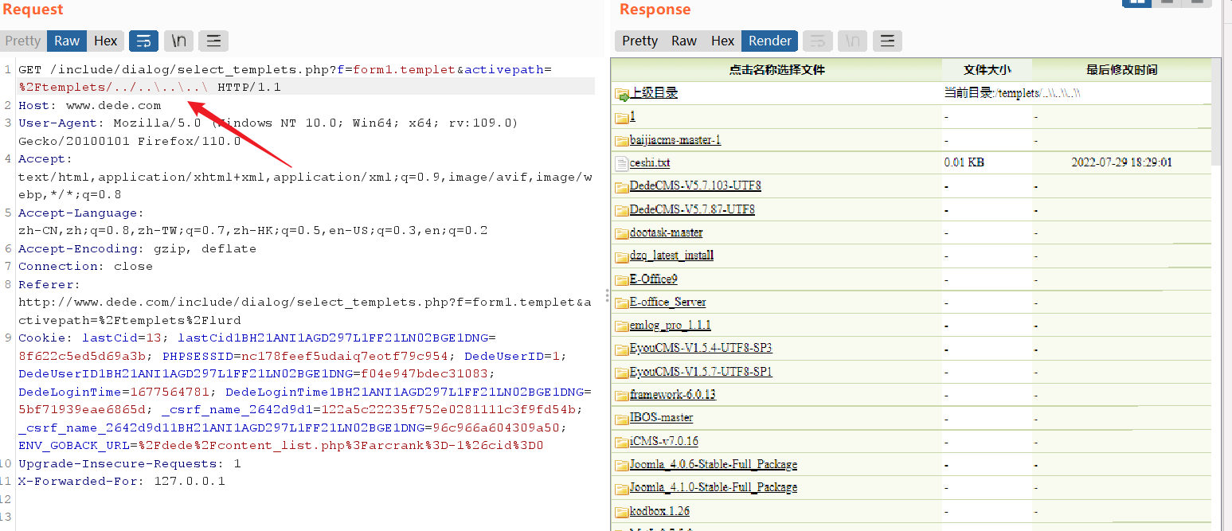The image size is (1232, 531).
Task: Open DedeCMS-V5.7.103-UTF8 folder link
Action: (695, 185)
